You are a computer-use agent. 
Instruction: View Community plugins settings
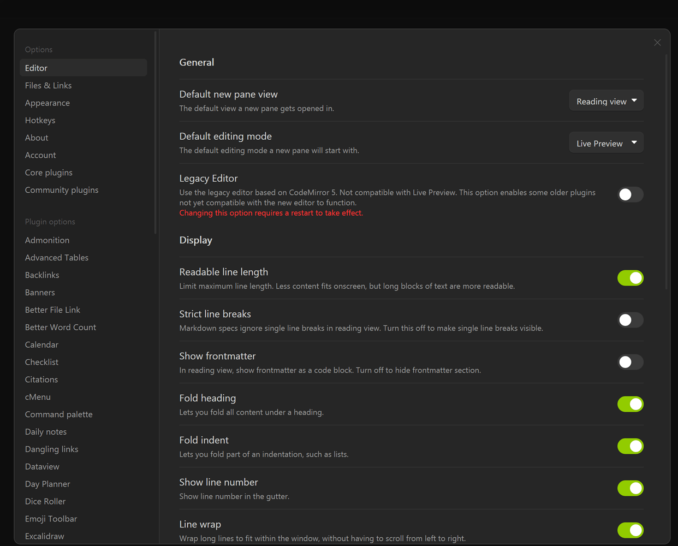click(62, 189)
